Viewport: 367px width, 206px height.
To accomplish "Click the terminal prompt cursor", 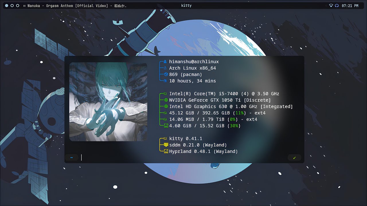I will 81,158.
